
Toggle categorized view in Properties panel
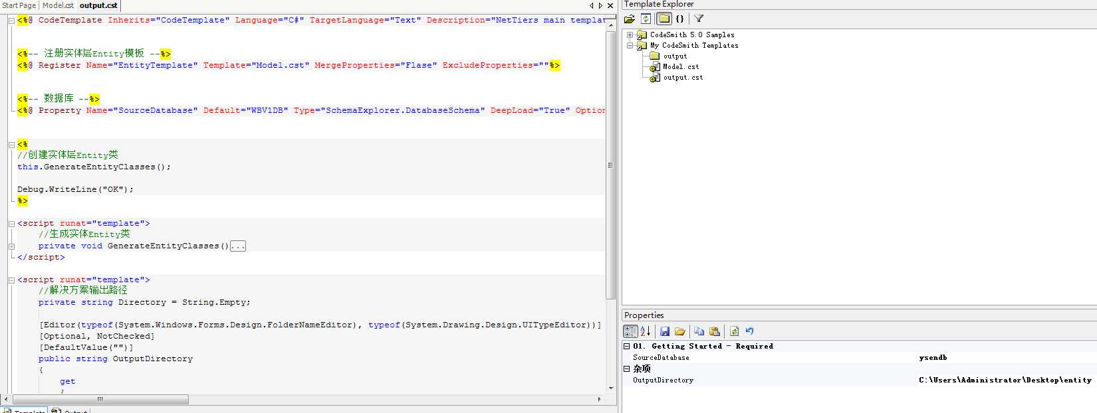pos(630,331)
